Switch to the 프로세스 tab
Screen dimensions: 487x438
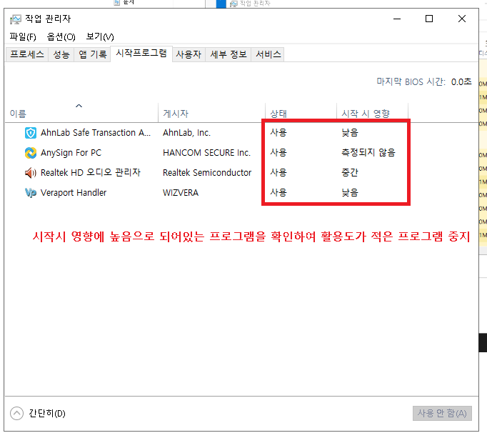[x=27, y=55]
